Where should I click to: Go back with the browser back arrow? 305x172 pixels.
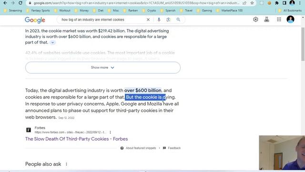5,3
